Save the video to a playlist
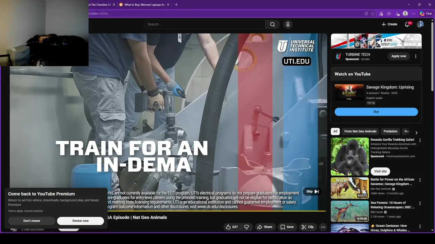435x244 pixels. [287, 227]
